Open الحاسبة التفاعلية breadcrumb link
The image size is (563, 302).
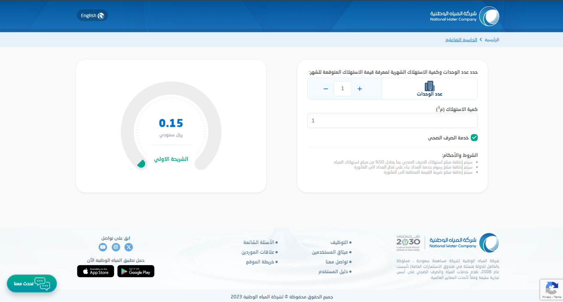[x=461, y=40]
